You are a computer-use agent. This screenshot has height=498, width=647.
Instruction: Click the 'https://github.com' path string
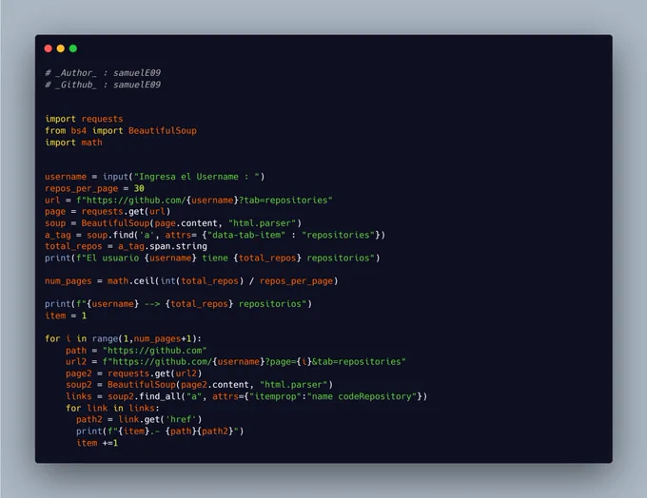[x=155, y=351]
